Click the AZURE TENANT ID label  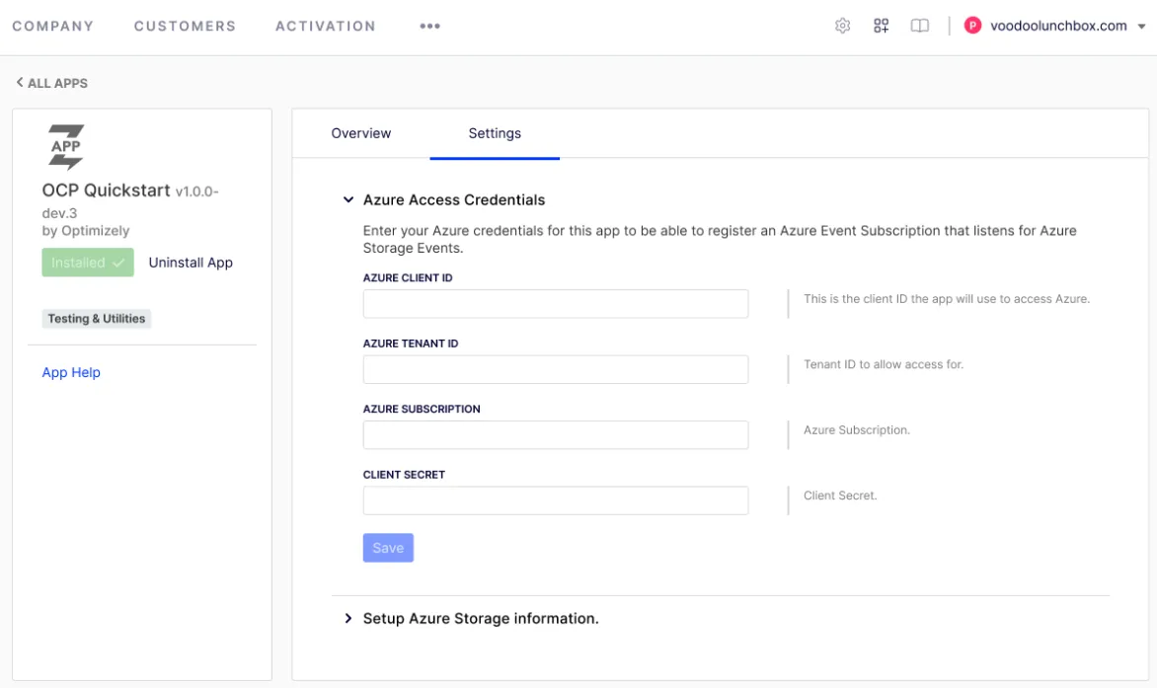pos(411,344)
